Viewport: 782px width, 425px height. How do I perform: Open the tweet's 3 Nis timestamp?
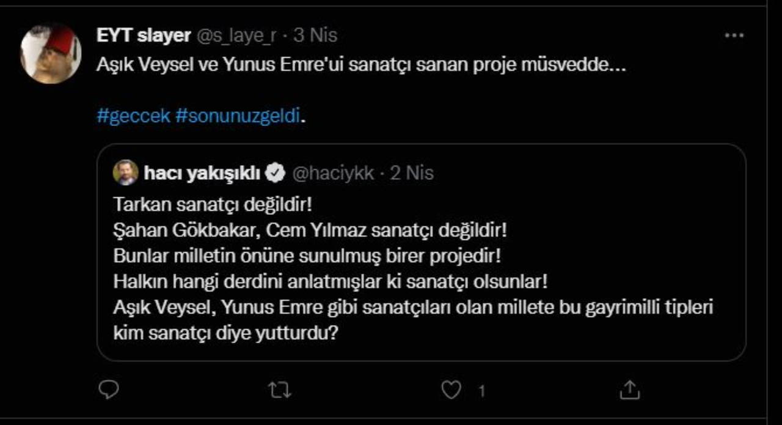click(x=315, y=35)
